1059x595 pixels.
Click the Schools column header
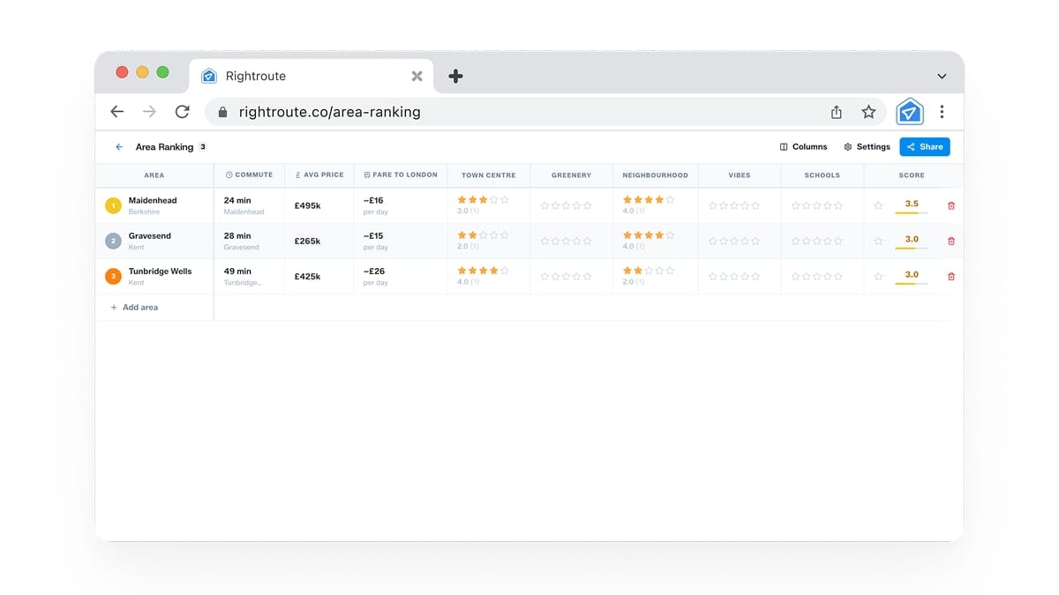point(822,175)
